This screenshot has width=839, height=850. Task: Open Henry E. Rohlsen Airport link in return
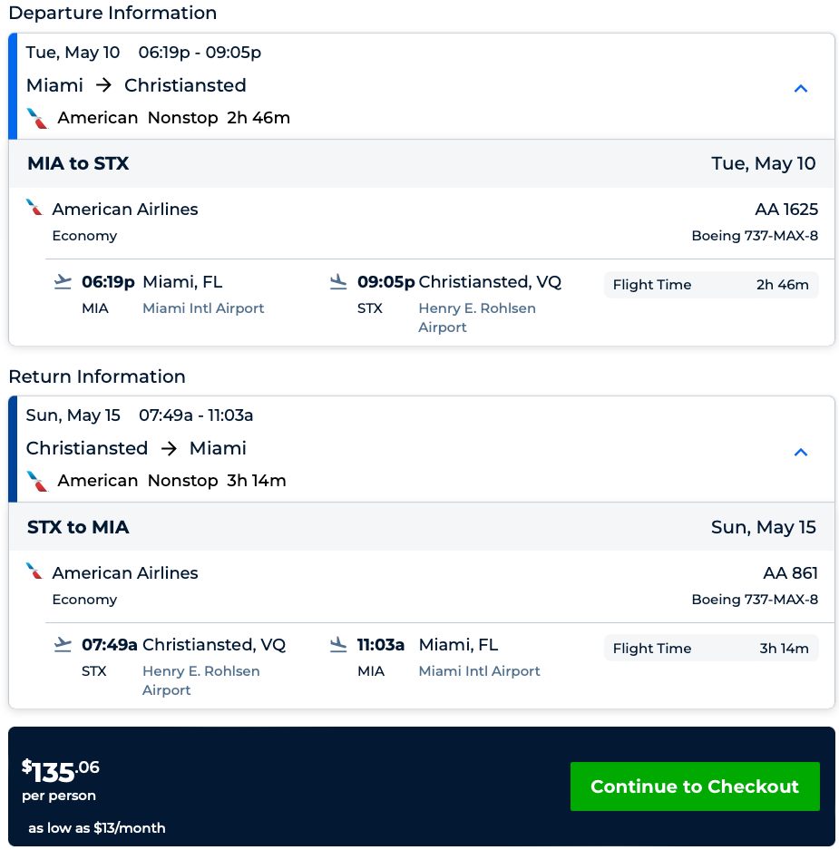point(201,680)
